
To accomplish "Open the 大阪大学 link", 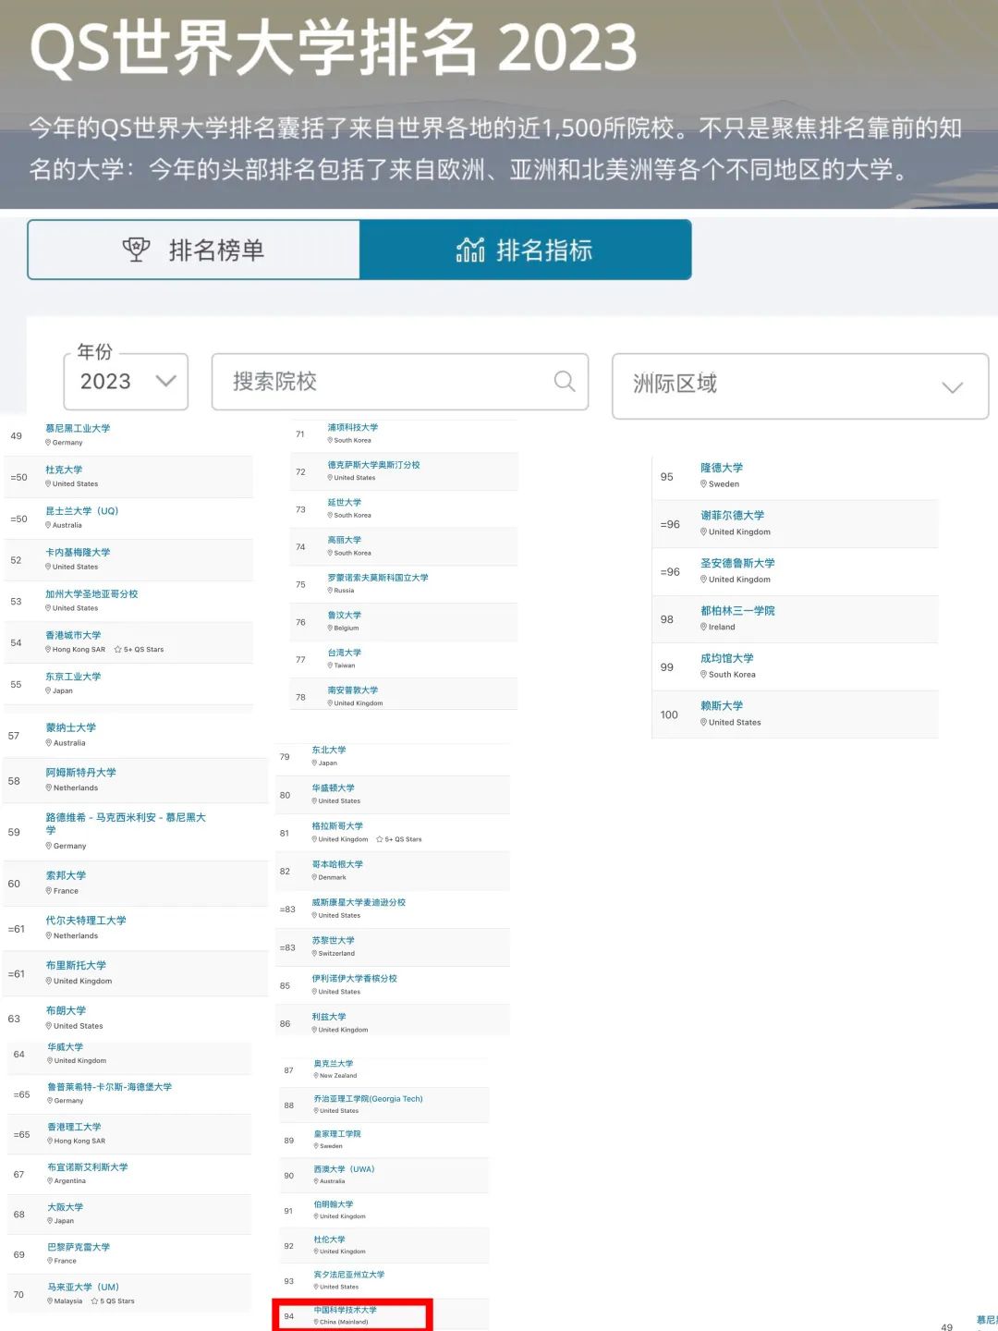I will pos(65,1207).
